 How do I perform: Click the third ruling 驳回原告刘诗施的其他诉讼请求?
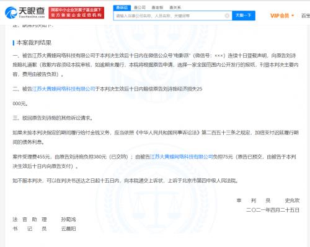[x=58, y=118]
